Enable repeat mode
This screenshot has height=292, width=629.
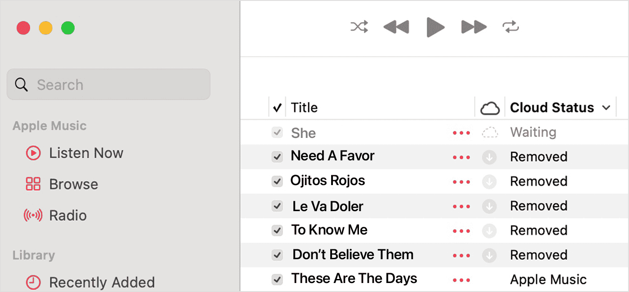(510, 27)
